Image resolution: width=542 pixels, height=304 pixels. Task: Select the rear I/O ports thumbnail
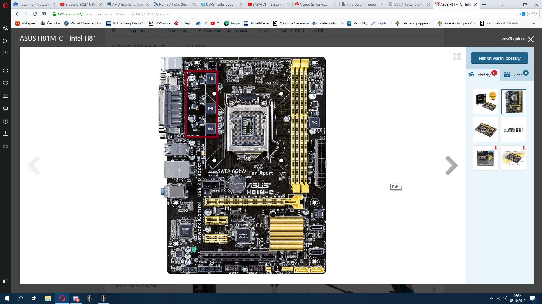click(x=513, y=130)
